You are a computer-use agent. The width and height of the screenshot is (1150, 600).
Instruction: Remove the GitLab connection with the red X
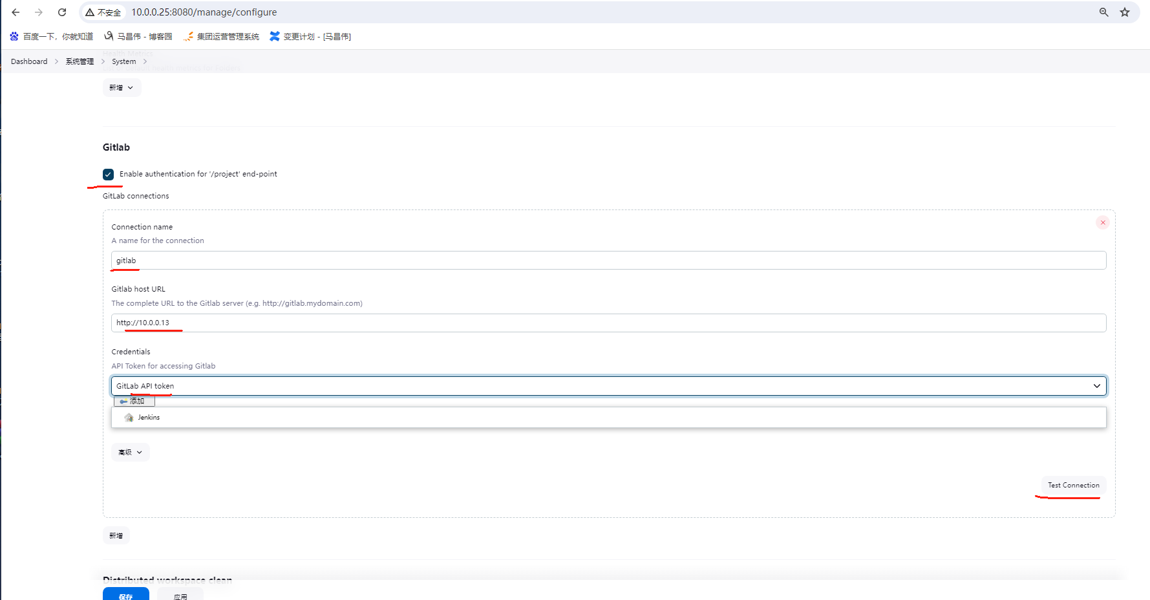[1103, 222]
